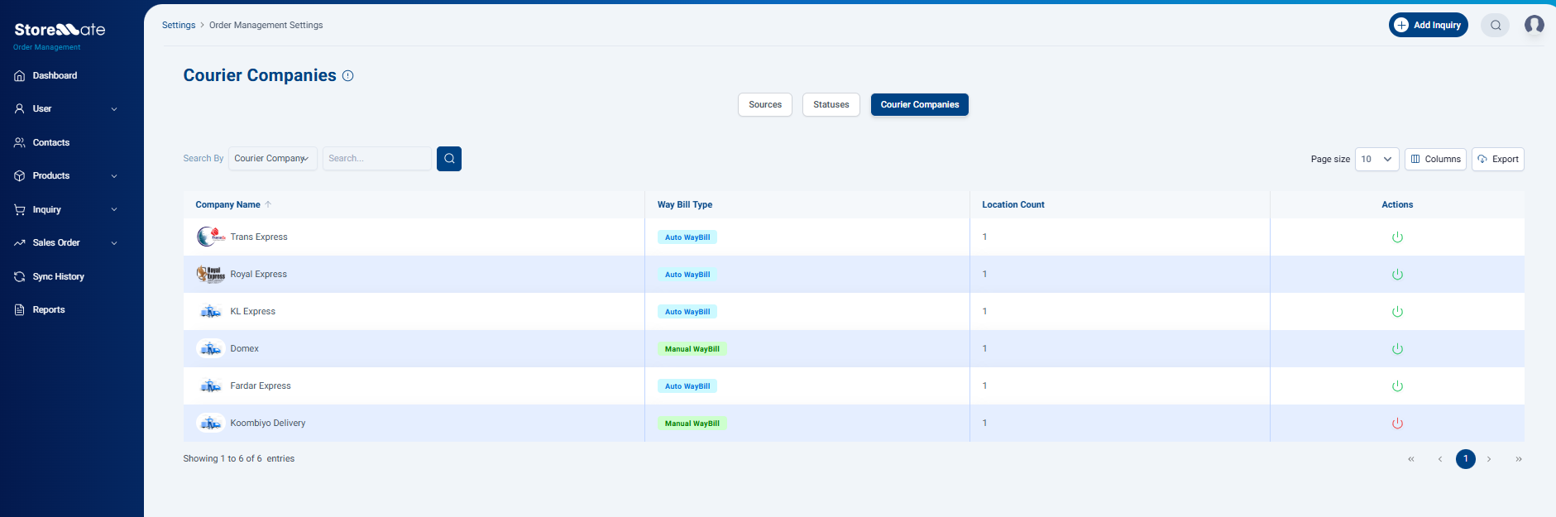This screenshot has height=517, width=1556.
Task: Click the Location Count column header
Action: [x=1013, y=205]
